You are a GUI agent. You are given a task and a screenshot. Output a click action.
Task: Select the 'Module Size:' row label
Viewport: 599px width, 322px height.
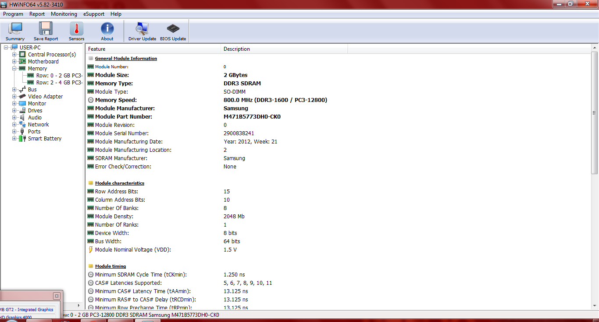[x=112, y=75]
